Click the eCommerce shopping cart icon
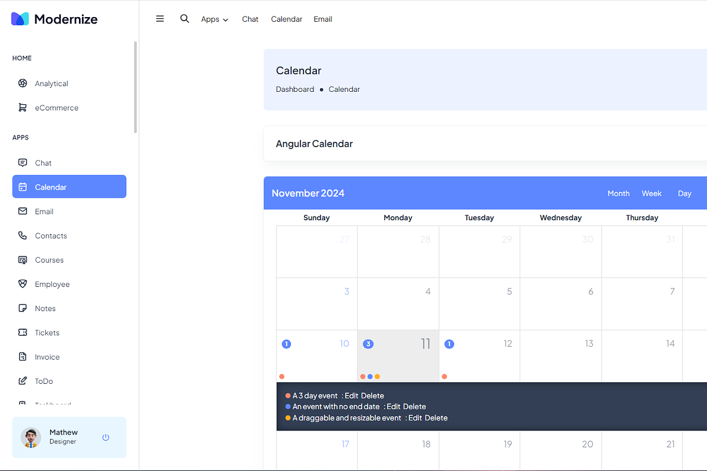 pos(22,108)
